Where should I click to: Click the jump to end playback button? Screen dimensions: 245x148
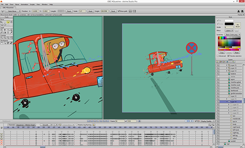pyautogui.click(x=108, y=121)
